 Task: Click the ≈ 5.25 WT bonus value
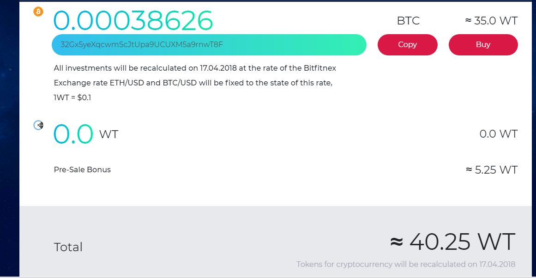[491, 169]
